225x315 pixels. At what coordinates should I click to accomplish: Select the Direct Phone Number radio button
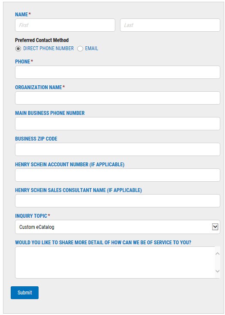click(18, 48)
